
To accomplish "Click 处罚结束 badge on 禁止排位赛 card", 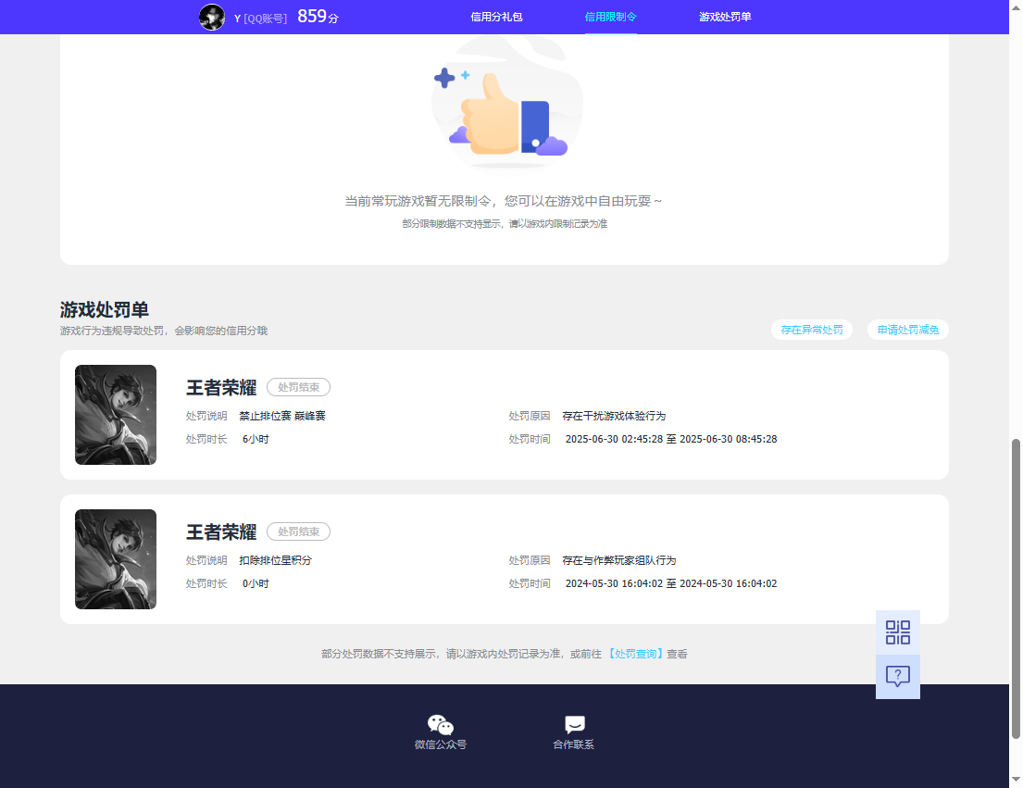I will [299, 387].
